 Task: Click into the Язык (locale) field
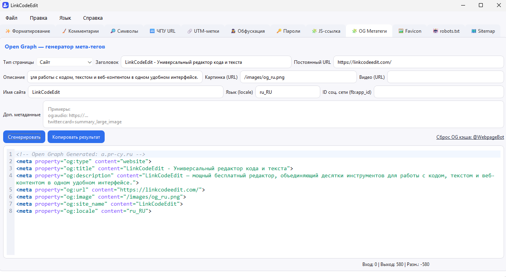(288, 92)
